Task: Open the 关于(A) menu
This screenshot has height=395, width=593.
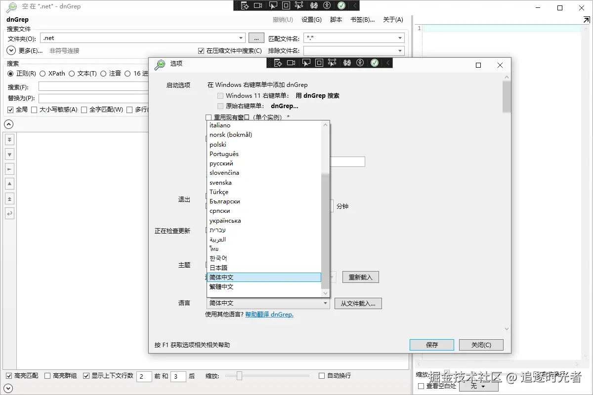Action: coord(393,20)
